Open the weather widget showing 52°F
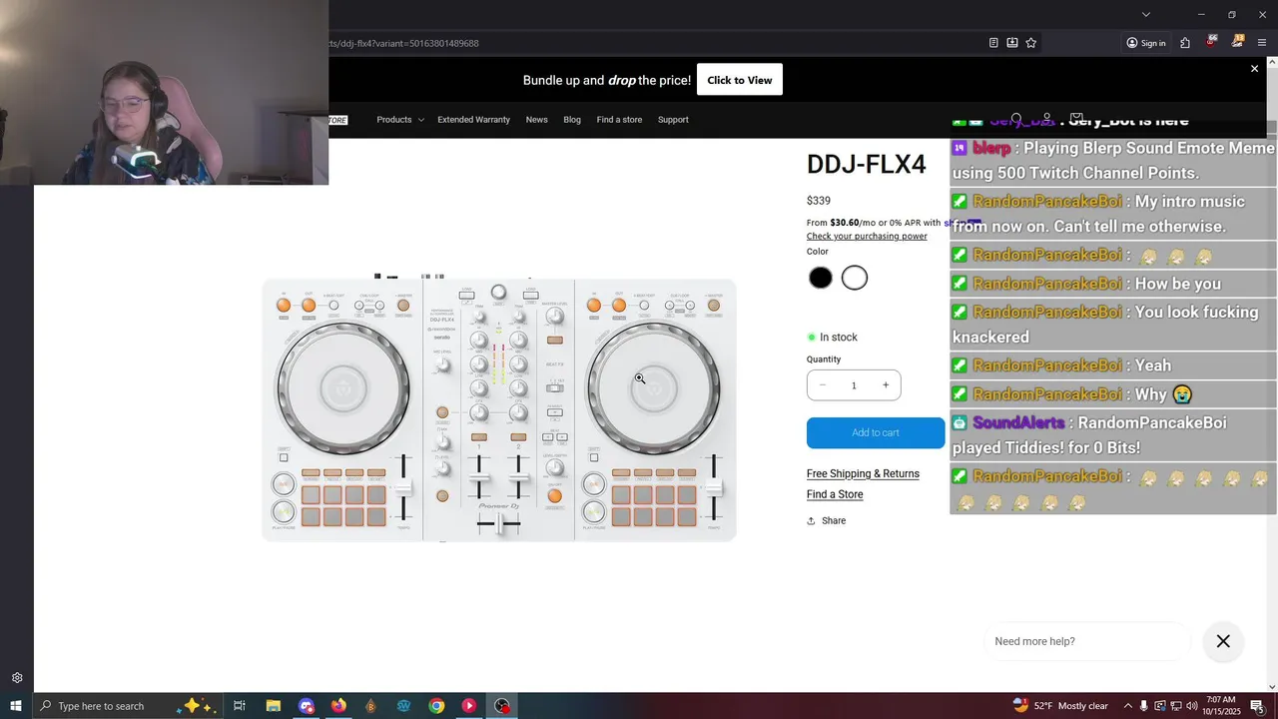 click(1060, 706)
